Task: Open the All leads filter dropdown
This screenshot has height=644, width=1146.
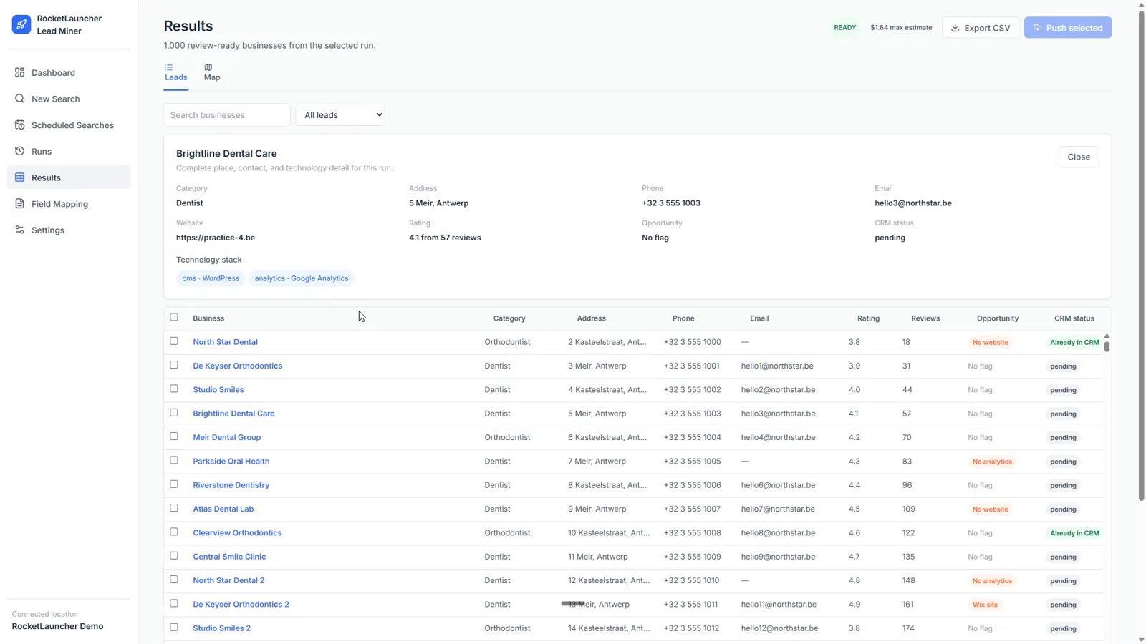Action: (340, 114)
